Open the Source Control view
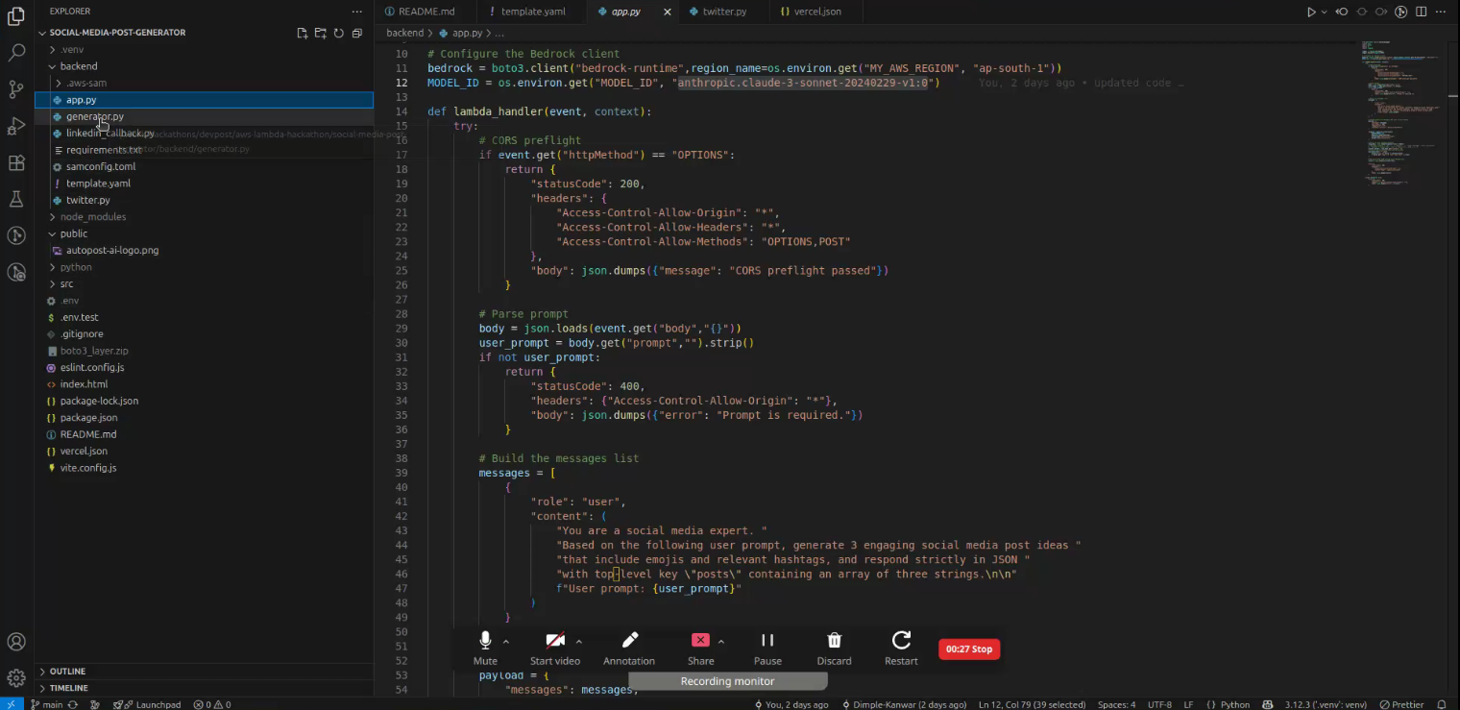 pyautogui.click(x=15, y=88)
